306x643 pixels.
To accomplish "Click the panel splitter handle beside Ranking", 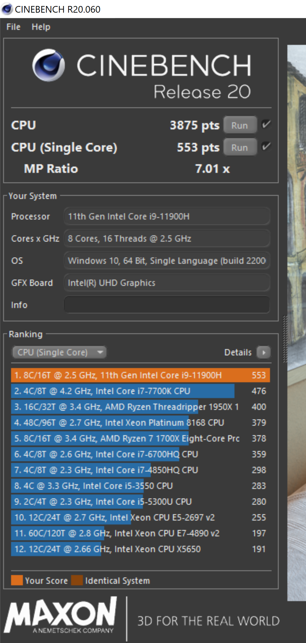I will (x=285, y=339).
